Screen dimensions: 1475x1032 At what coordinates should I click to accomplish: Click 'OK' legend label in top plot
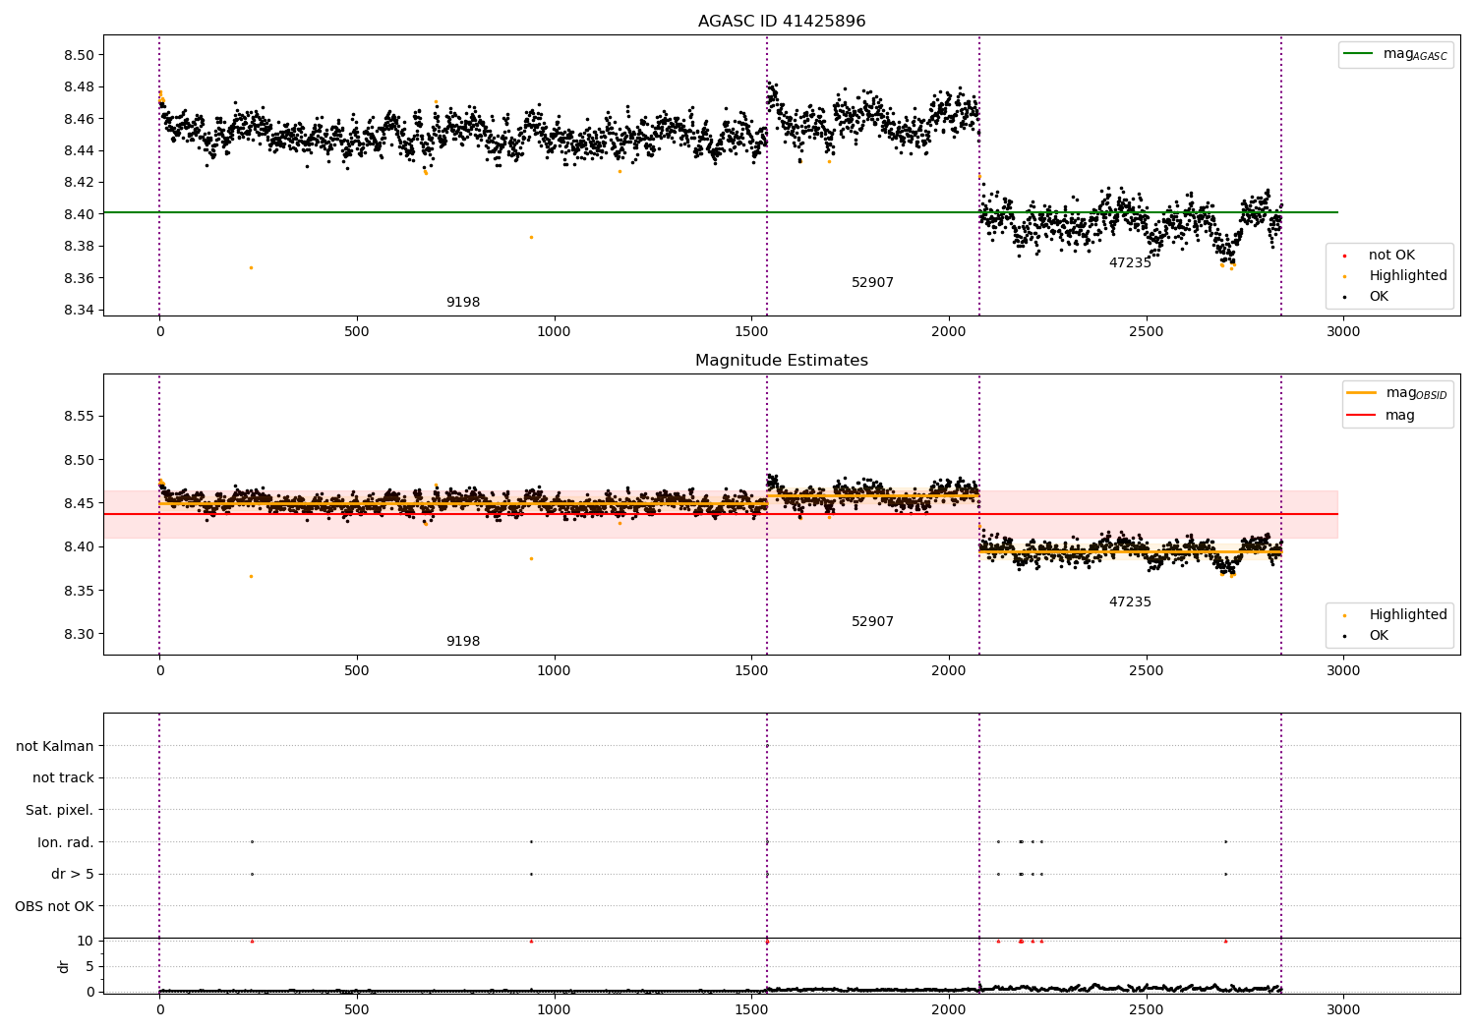coord(1379,297)
